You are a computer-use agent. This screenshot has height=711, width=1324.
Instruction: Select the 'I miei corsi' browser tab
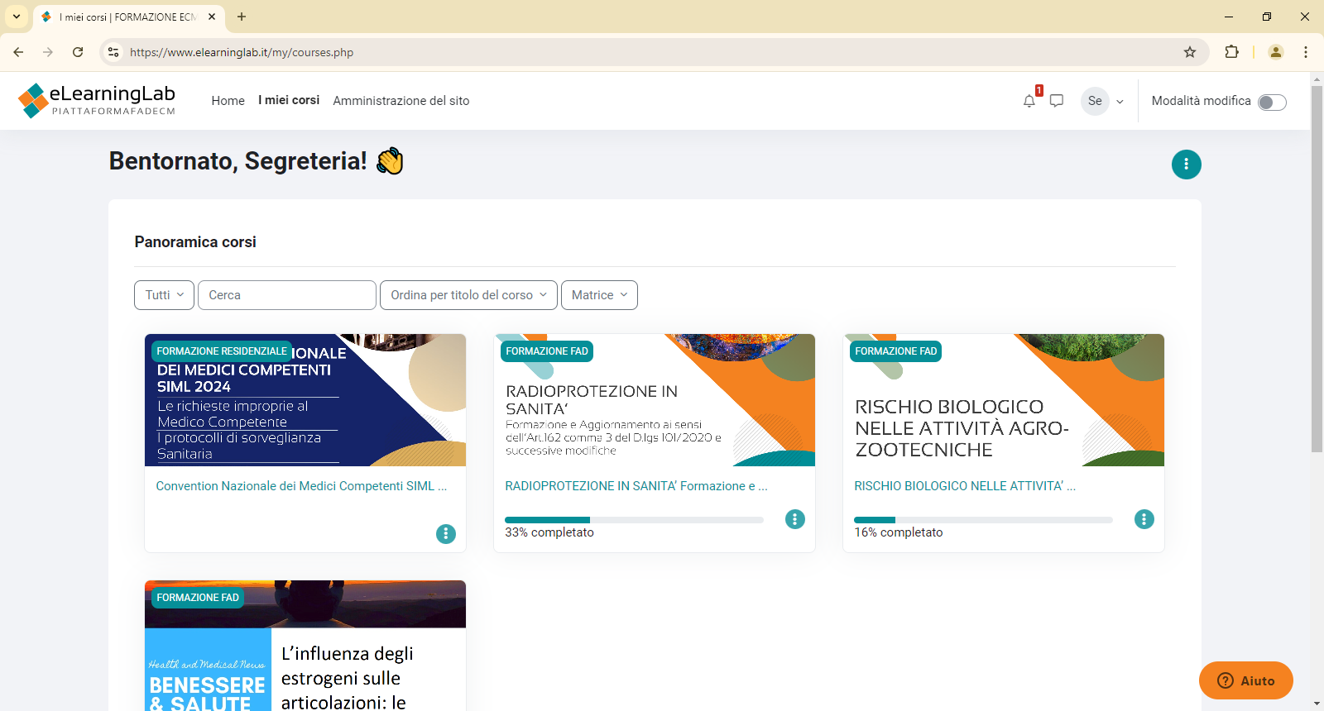pyautogui.click(x=128, y=17)
